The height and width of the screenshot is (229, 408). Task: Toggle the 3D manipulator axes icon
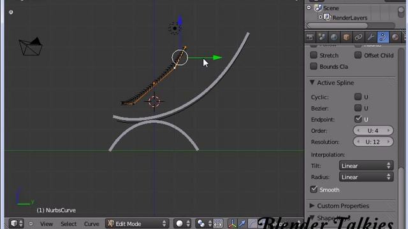click(232, 223)
